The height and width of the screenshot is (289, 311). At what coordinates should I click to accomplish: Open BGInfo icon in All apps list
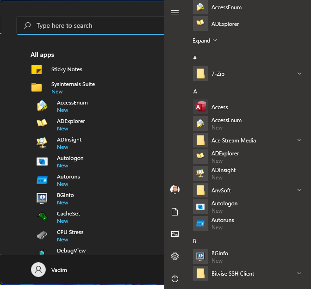(x=42, y=198)
